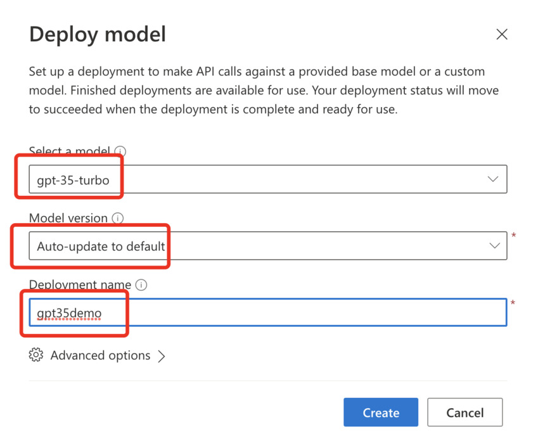
Task: Click the red asterisk beside Model version dropdown
Action: point(514,236)
